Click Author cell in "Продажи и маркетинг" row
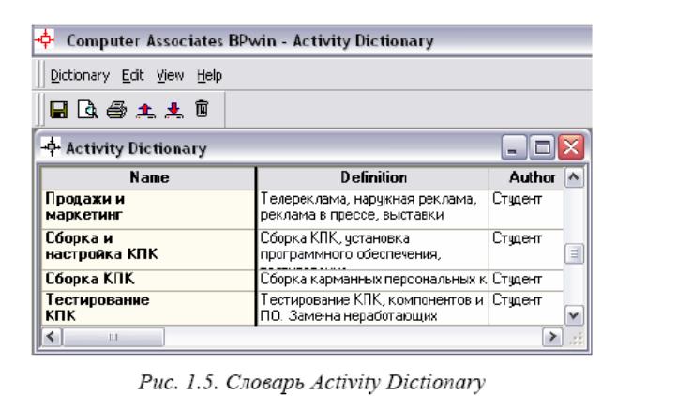The height and width of the screenshot is (396, 677). point(526,209)
